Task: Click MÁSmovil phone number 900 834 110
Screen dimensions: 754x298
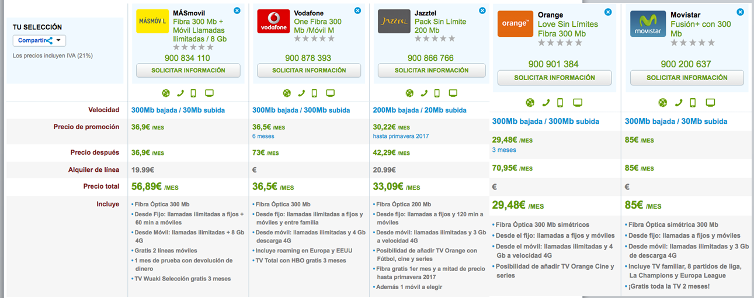Action: pyautogui.click(x=188, y=58)
